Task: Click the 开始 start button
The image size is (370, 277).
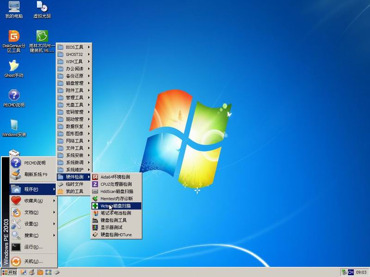Action: coord(9,272)
